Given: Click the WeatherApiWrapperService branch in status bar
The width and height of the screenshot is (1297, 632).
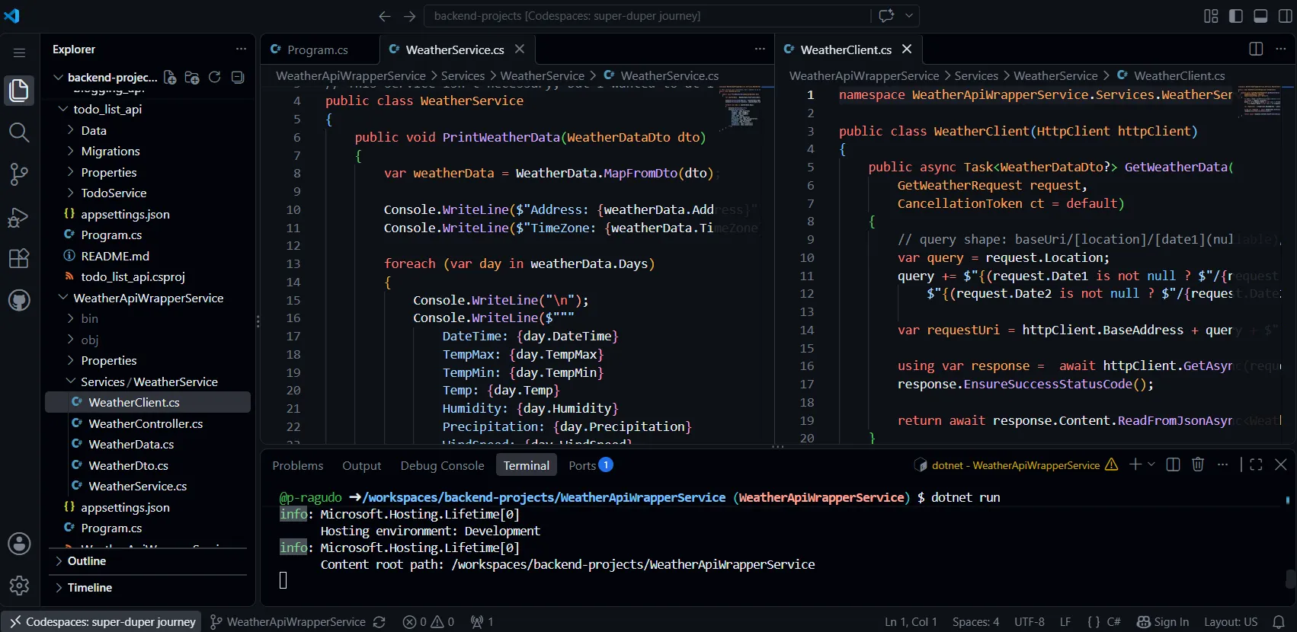Looking at the screenshot, I should tap(288, 622).
